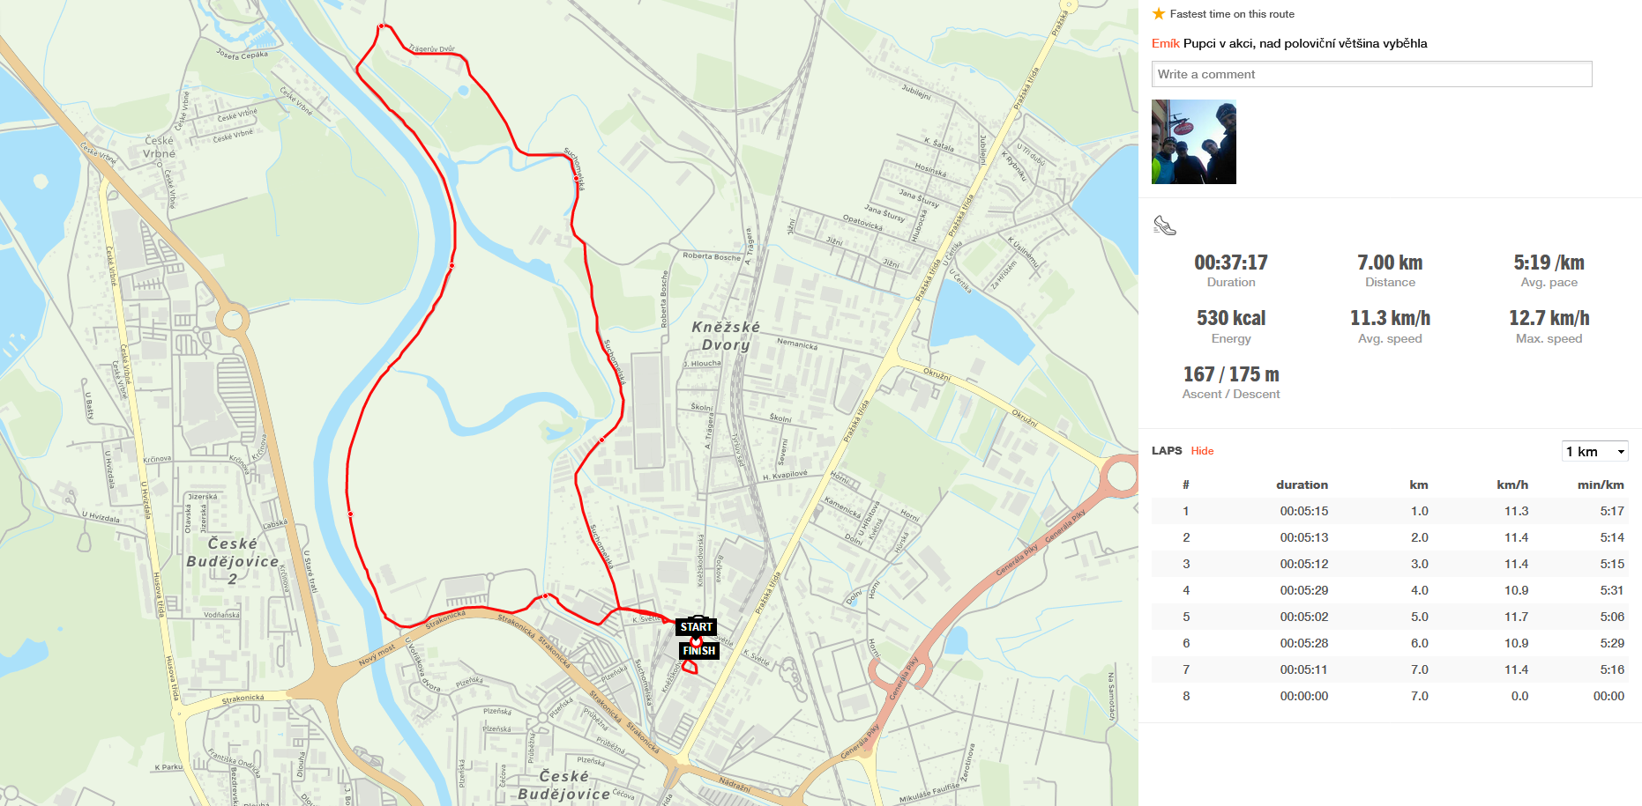Select lap 8 row in laps table
This screenshot has height=806, width=1642.
point(1389,696)
